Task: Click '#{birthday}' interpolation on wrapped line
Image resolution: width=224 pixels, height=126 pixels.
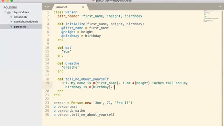Action: click(x=100, y=87)
